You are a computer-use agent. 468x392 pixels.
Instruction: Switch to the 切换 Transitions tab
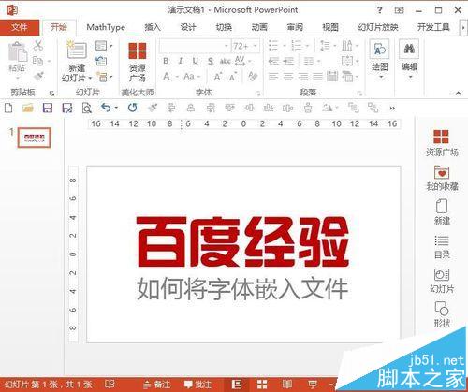tap(224, 27)
